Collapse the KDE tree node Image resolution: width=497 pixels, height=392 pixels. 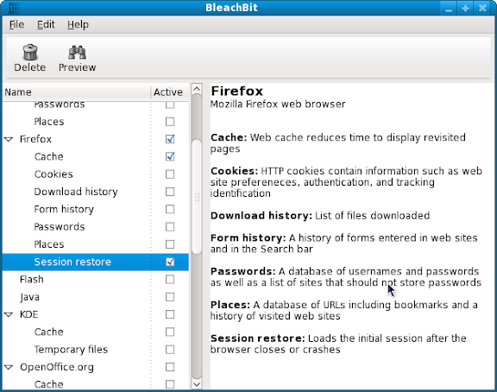[9, 314]
